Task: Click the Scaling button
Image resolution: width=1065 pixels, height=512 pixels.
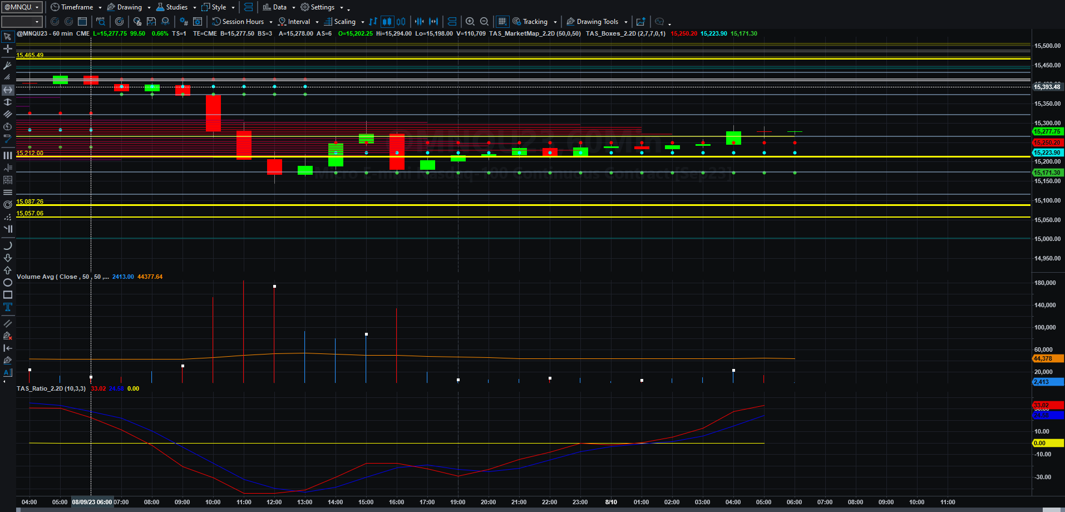Action: tap(344, 22)
